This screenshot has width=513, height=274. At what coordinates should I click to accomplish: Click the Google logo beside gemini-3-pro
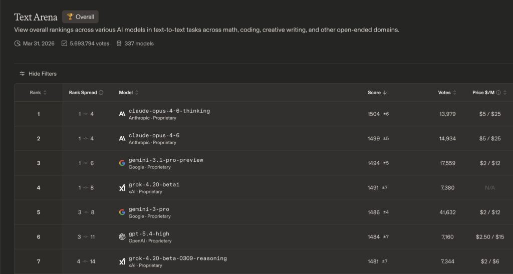(x=122, y=212)
